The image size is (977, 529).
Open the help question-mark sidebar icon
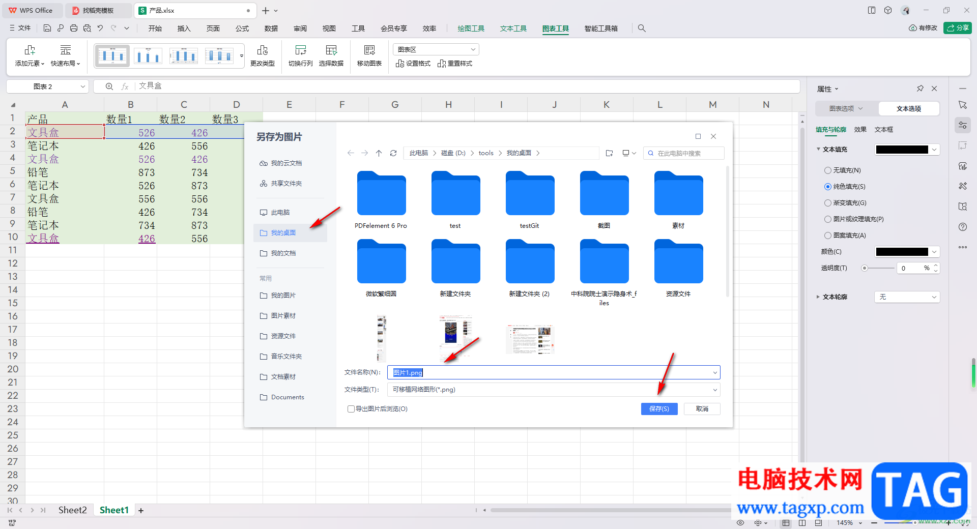click(x=963, y=227)
